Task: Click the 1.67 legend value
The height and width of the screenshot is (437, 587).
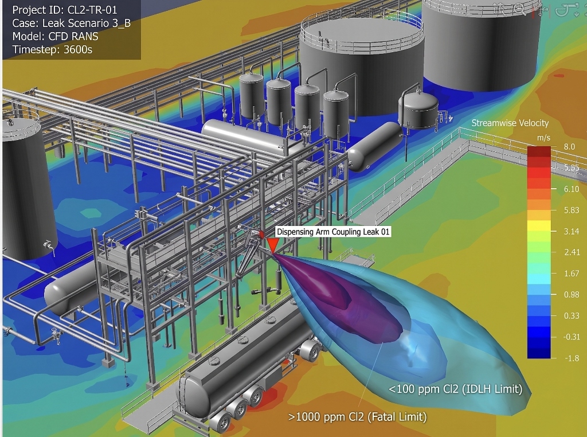Action: tap(572, 274)
